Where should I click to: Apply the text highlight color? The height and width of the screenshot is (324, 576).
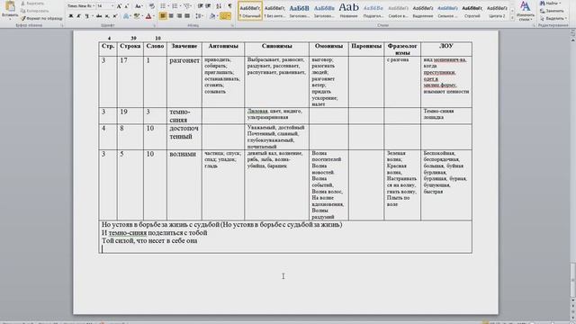pos(137,16)
